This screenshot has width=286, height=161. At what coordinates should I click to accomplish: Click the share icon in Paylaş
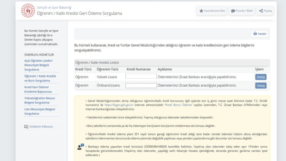point(261,11)
